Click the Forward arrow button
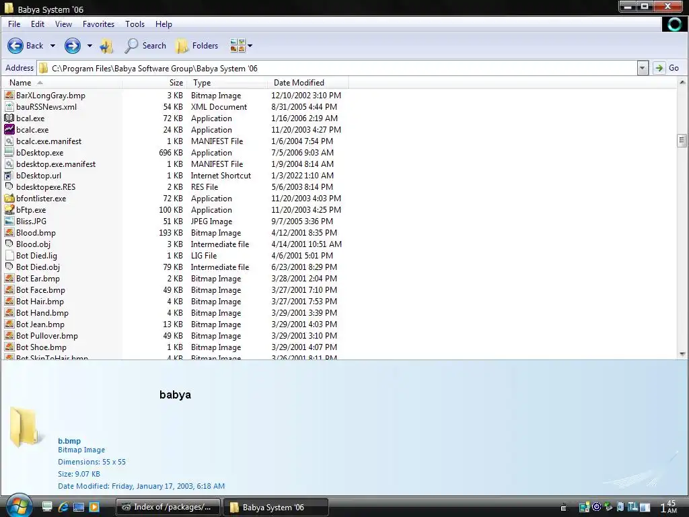The height and width of the screenshot is (517, 689). pos(73,46)
